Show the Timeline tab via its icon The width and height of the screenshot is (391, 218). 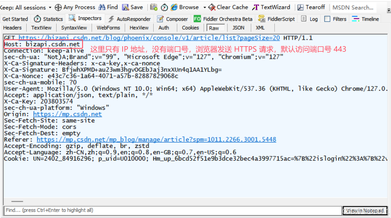(x=356, y=19)
